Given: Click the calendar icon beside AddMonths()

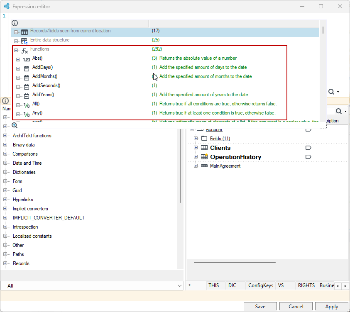Looking at the screenshot, I should pyautogui.click(x=27, y=78).
